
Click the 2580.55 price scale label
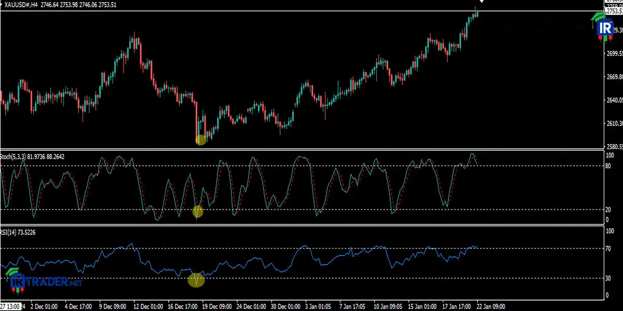614,147
